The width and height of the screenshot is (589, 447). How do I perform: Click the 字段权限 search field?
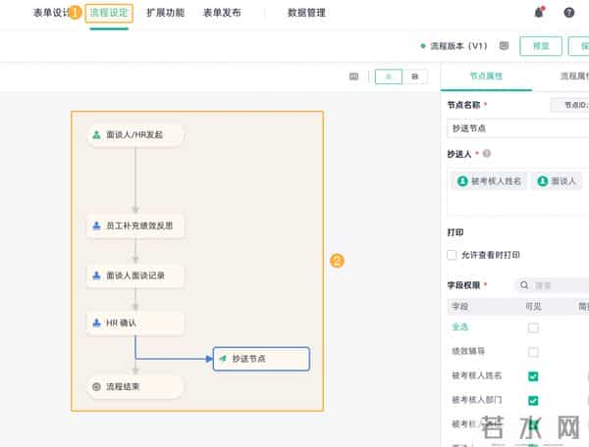(552, 285)
